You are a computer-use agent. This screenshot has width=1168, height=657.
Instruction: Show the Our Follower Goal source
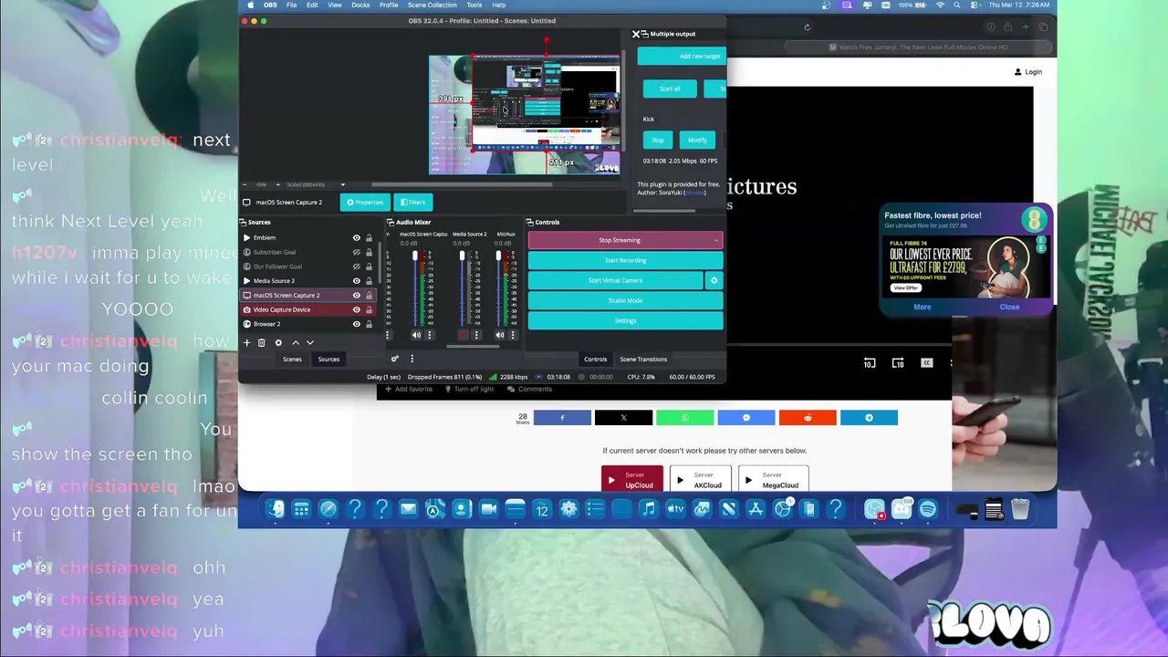[356, 266]
